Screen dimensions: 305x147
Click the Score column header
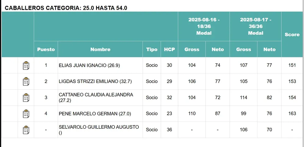point(292,35)
